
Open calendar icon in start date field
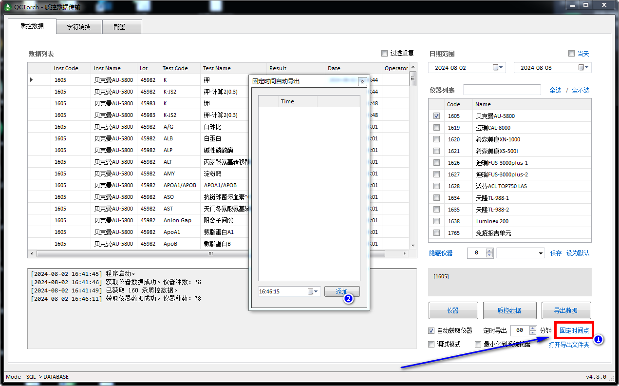pos(498,68)
